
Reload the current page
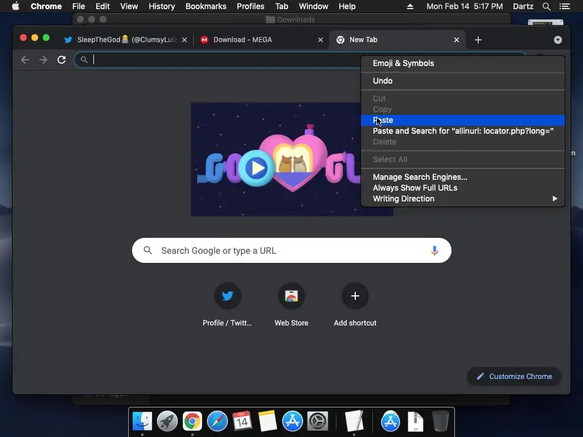tap(61, 60)
